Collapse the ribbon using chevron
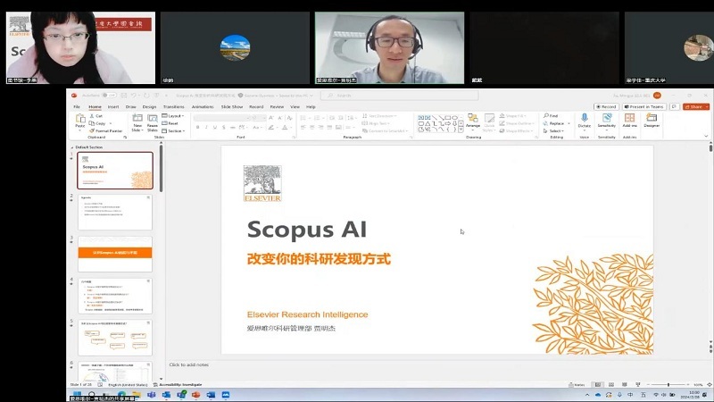714x402 pixels. coord(706,136)
